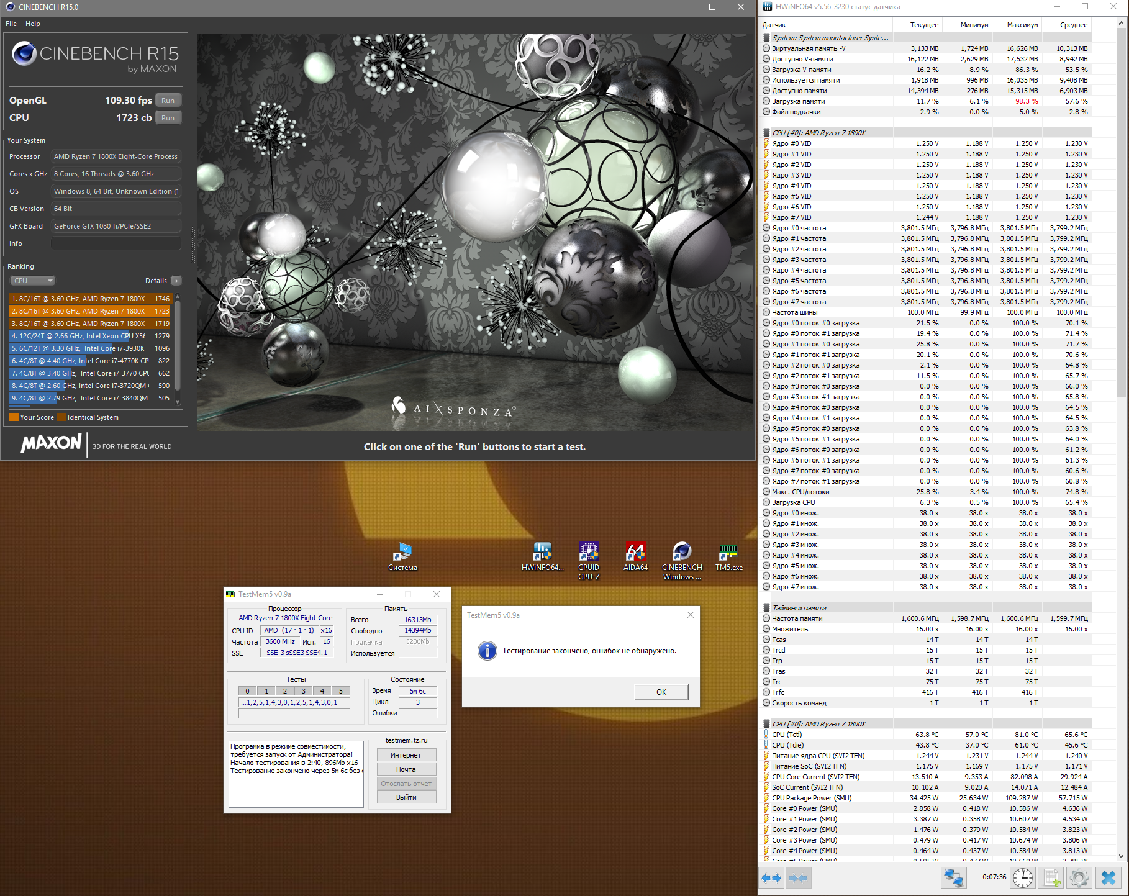Click the SoC Current (SVI2 TFN) row

(925, 787)
